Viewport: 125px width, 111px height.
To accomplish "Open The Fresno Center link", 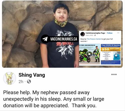I will click(x=94, y=39).
